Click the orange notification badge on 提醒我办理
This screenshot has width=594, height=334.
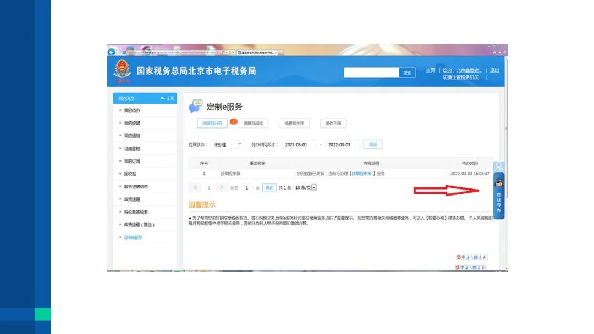[233, 121]
